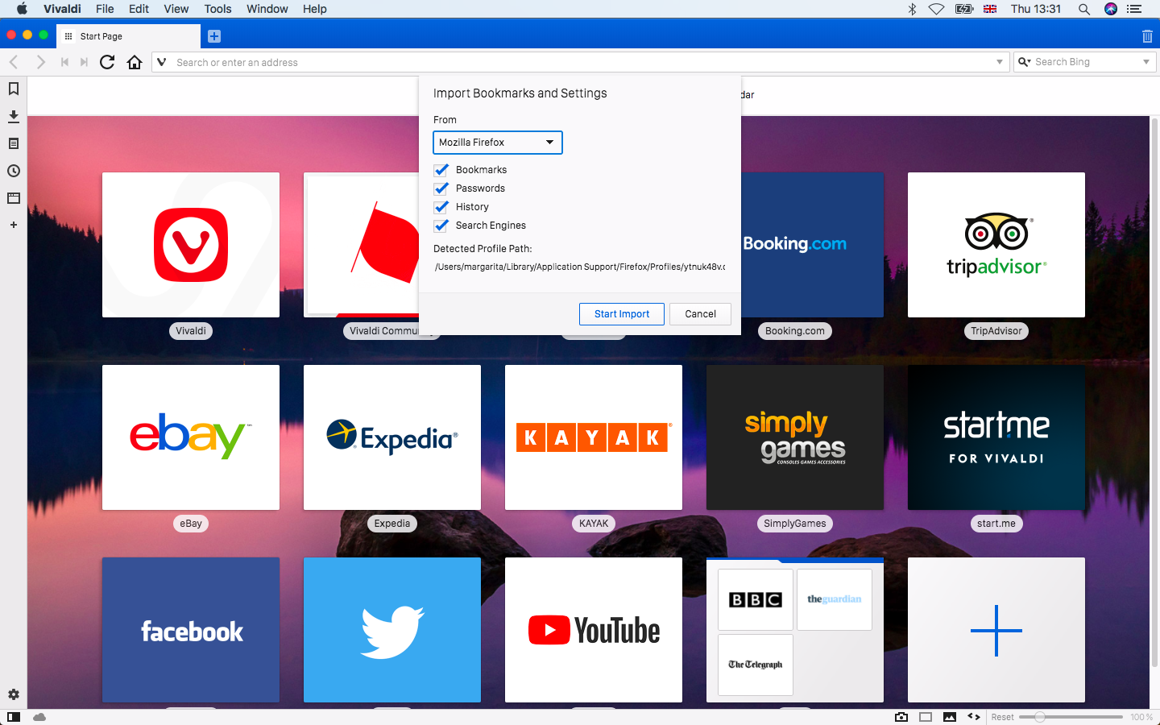The width and height of the screenshot is (1160, 725).
Task: Open Vivaldi settings gear icon
Action: [x=14, y=694]
